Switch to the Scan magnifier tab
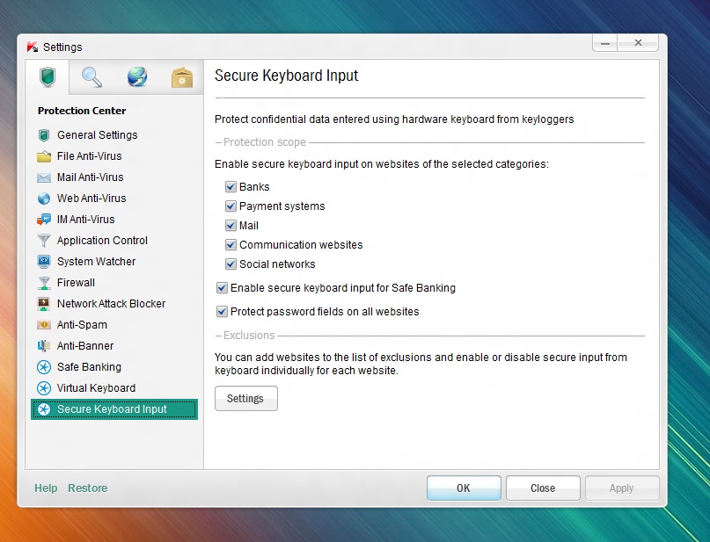This screenshot has width=710, height=542. (91, 76)
